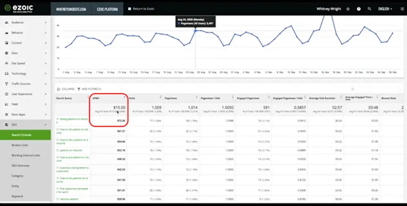Click the star favorite icon in header
Screen dimensions: 407x206
click(x=348, y=9)
